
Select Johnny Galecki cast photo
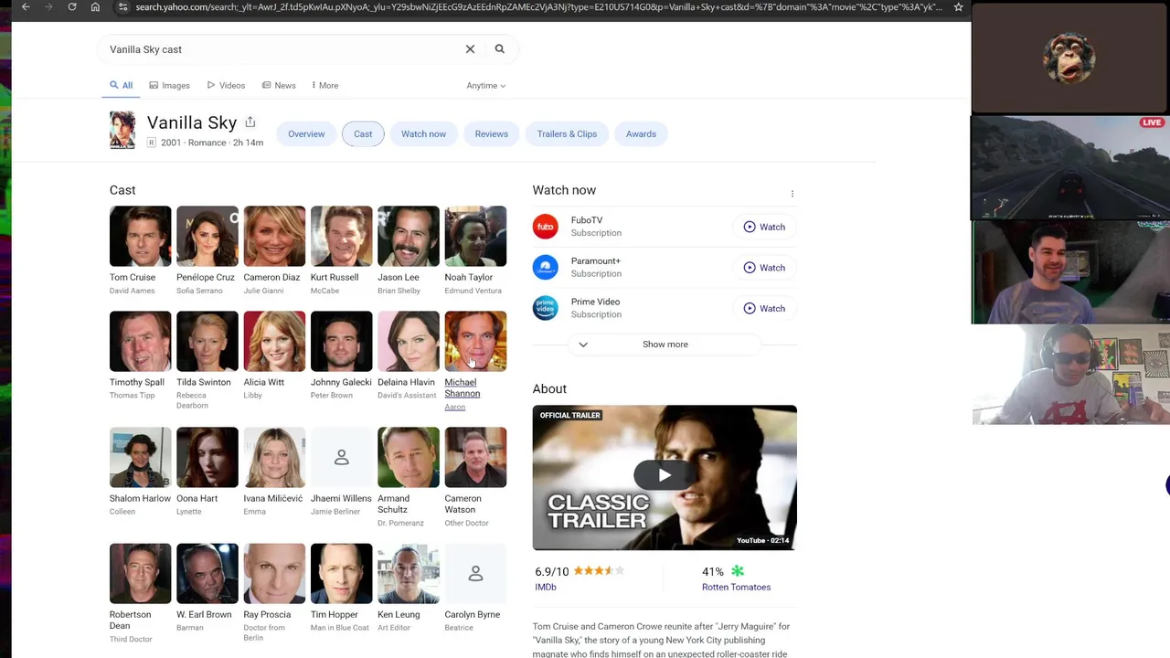(x=341, y=341)
